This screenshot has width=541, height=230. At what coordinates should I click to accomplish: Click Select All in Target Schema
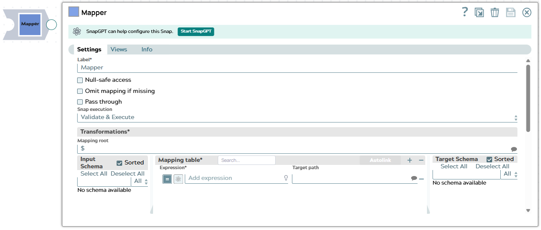click(x=454, y=166)
